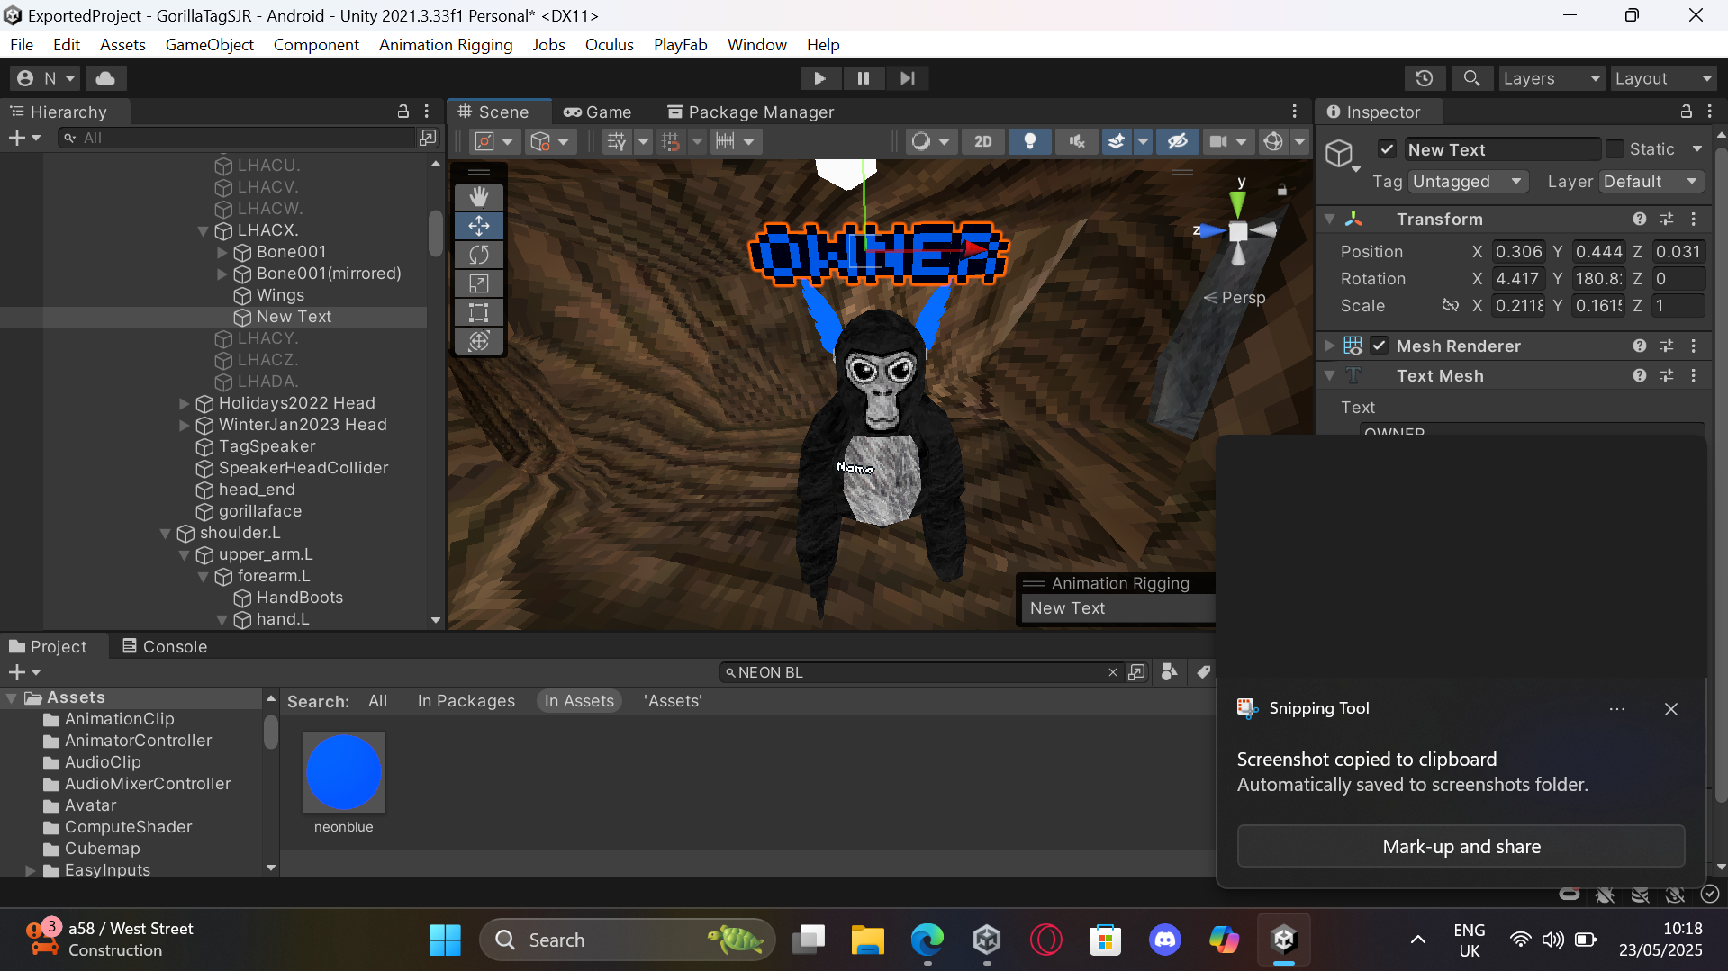Open Transform component help icon
The height and width of the screenshot is (971, 1728).
pos(1640,219)
